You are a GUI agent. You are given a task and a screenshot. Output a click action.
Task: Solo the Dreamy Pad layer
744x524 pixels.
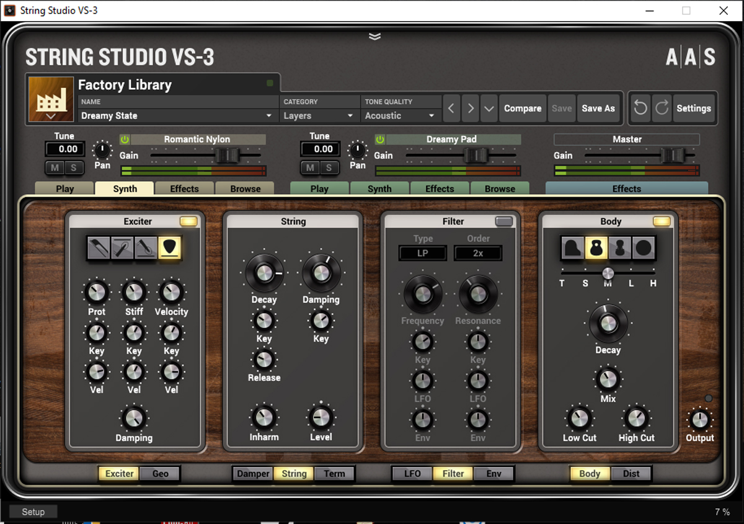coord(329,167)
